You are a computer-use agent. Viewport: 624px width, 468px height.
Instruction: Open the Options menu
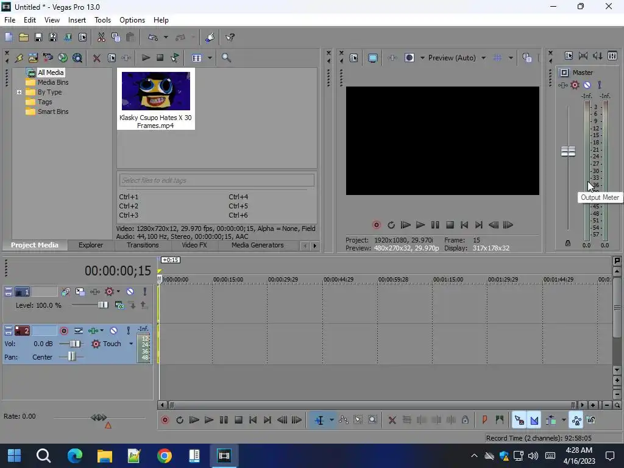(132, 20)
